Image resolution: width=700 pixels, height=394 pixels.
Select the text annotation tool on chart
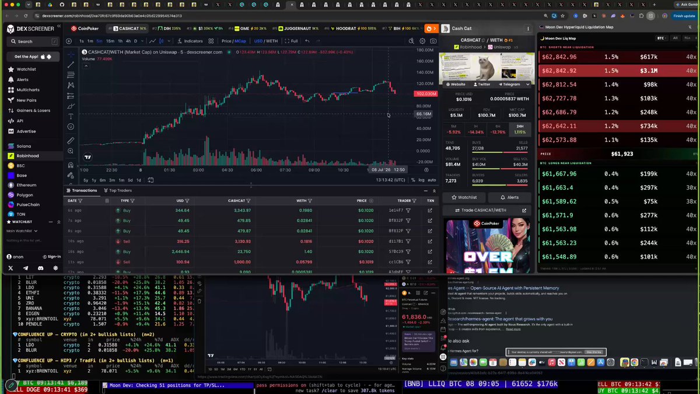[71, 116]
